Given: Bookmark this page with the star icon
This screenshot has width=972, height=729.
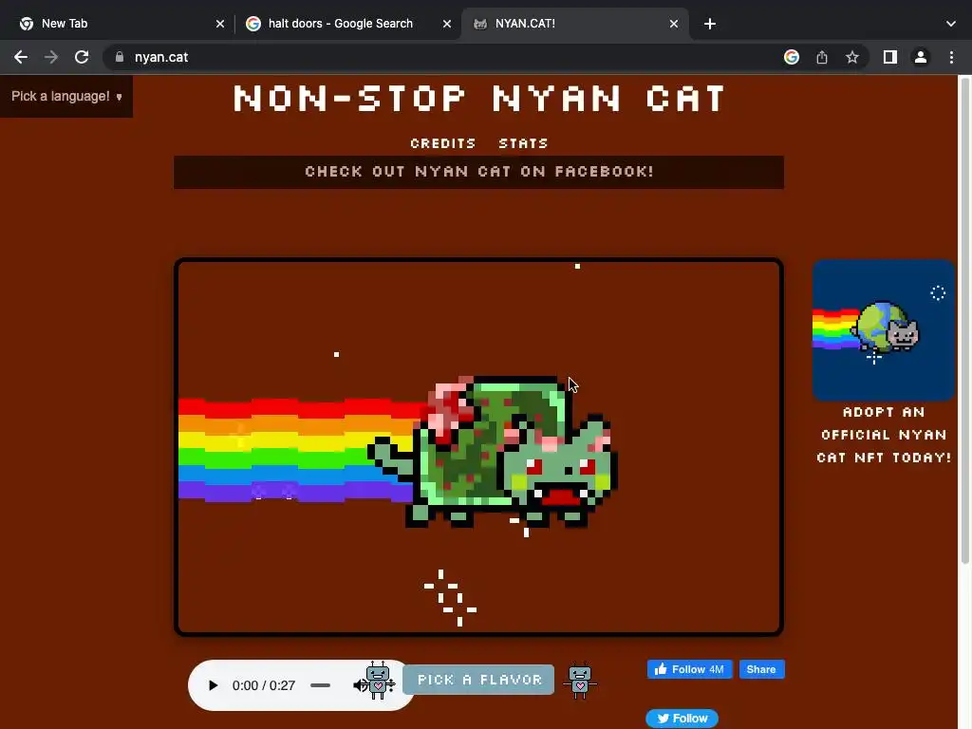Looking at the screenshot, I should 852,57.
